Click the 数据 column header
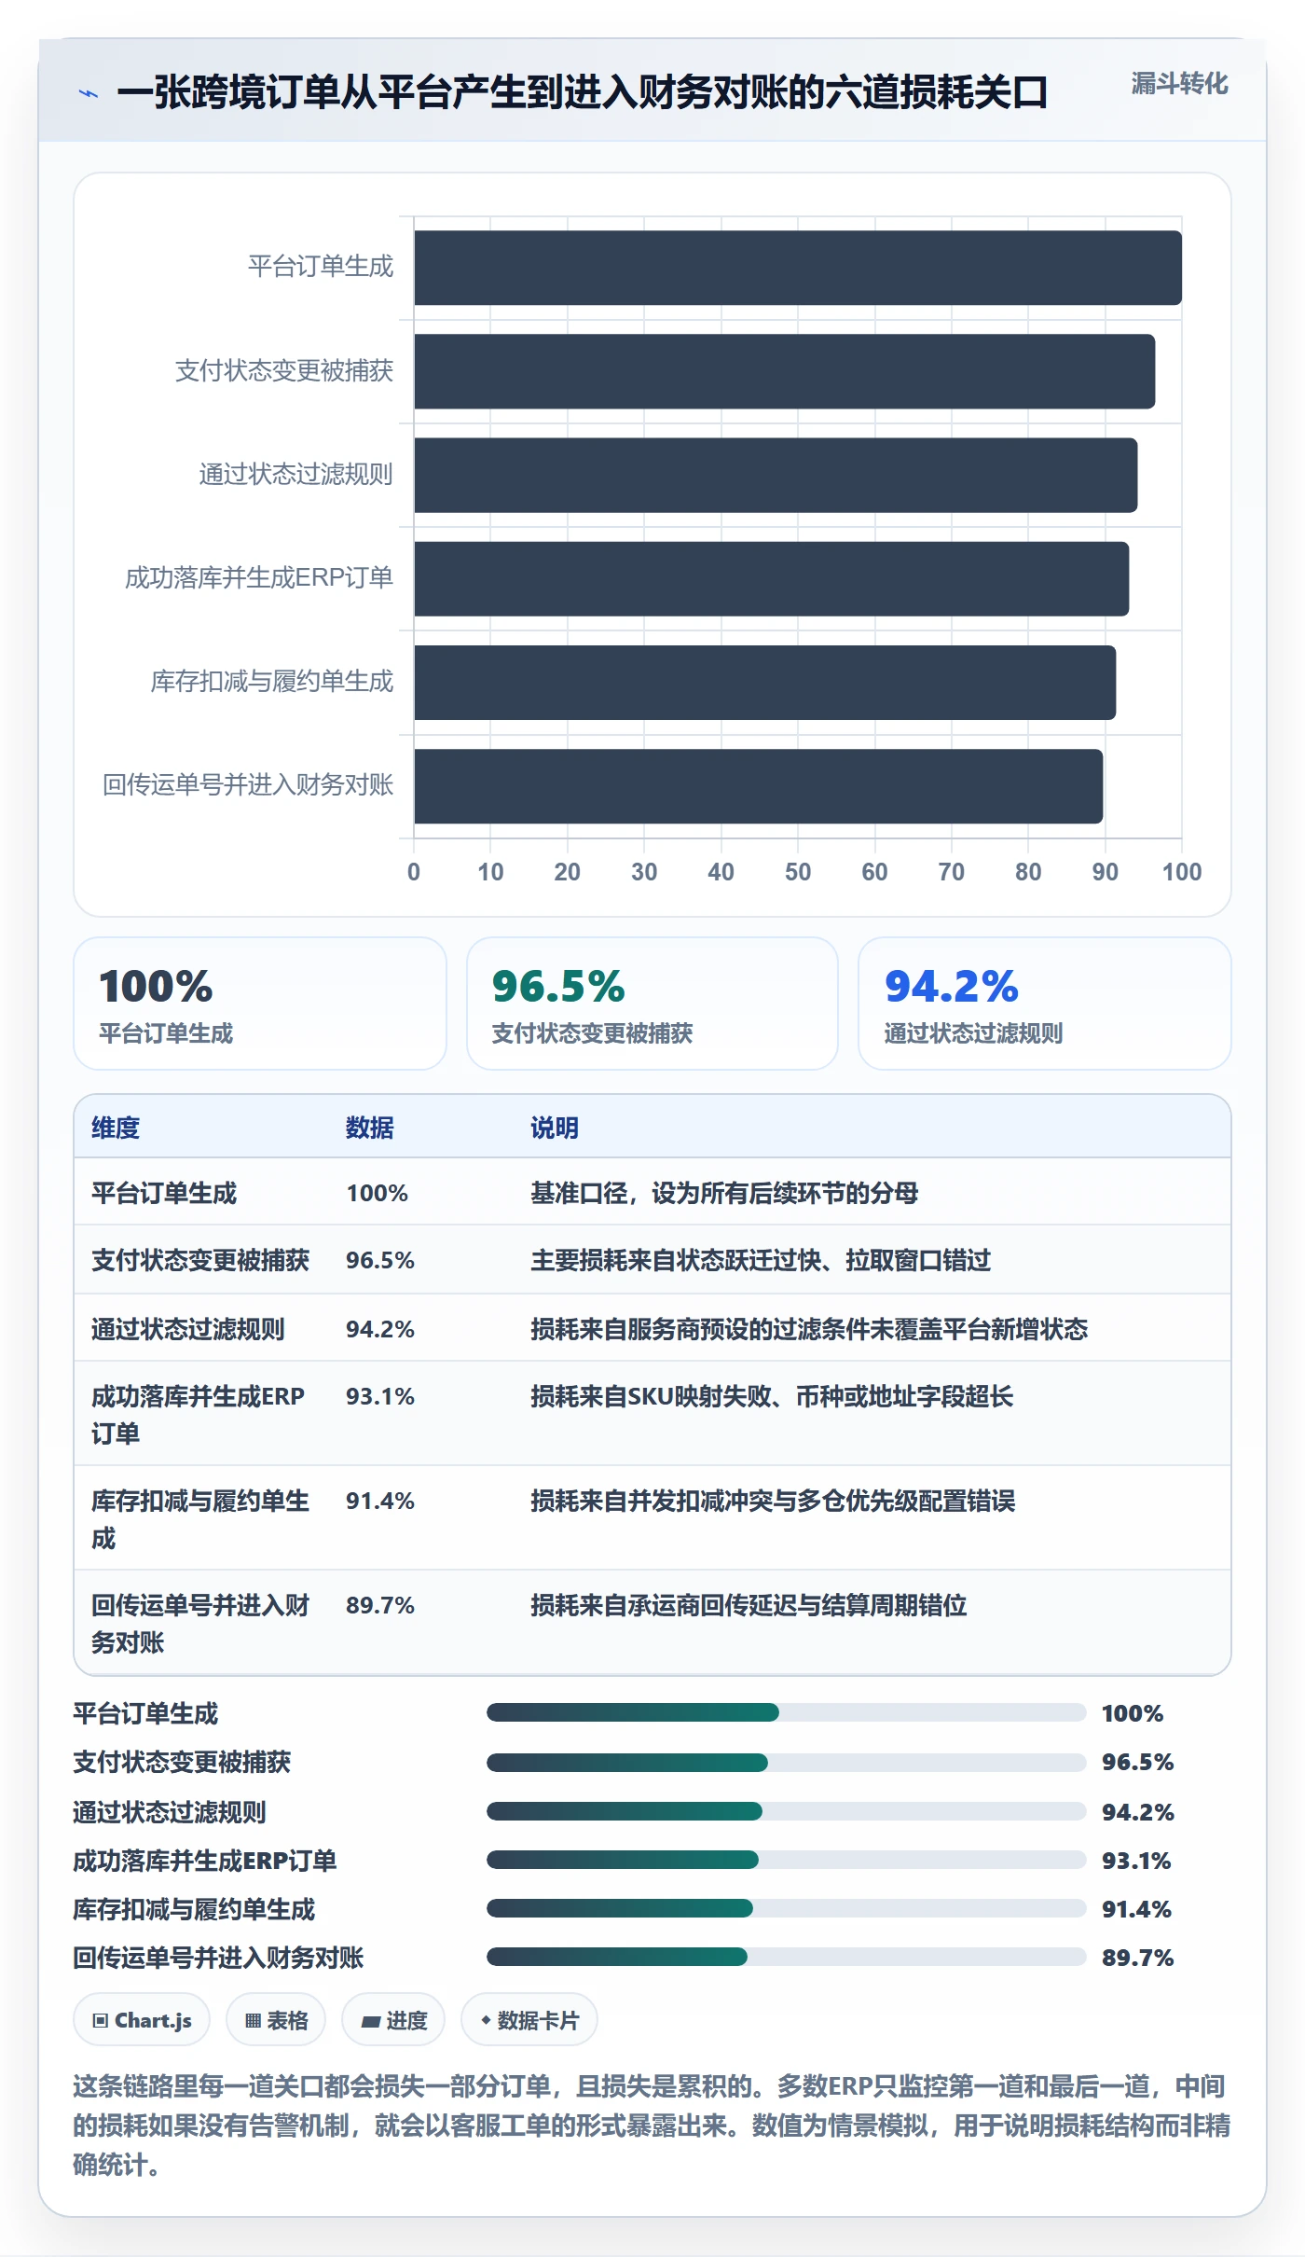This screenshot has width=1305, height=2257. point(370,1128)
